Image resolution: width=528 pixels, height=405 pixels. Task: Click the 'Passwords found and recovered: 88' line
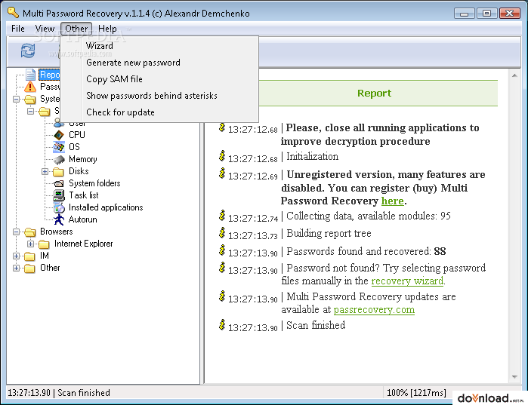click(x=366, y=251)
